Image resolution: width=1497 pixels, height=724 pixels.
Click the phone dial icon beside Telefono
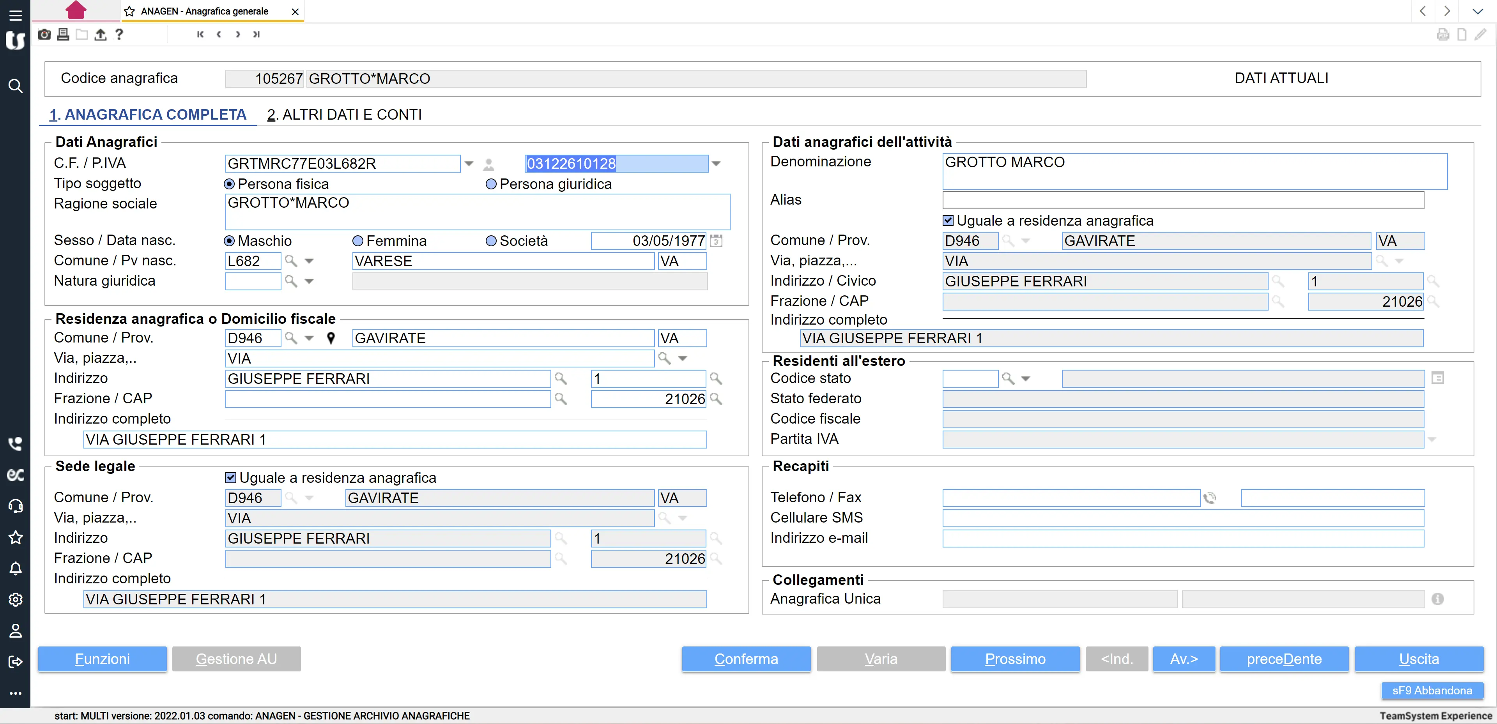tap(1209, 498)
